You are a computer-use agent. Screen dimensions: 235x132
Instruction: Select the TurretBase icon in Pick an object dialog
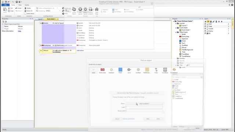(165, 70)
